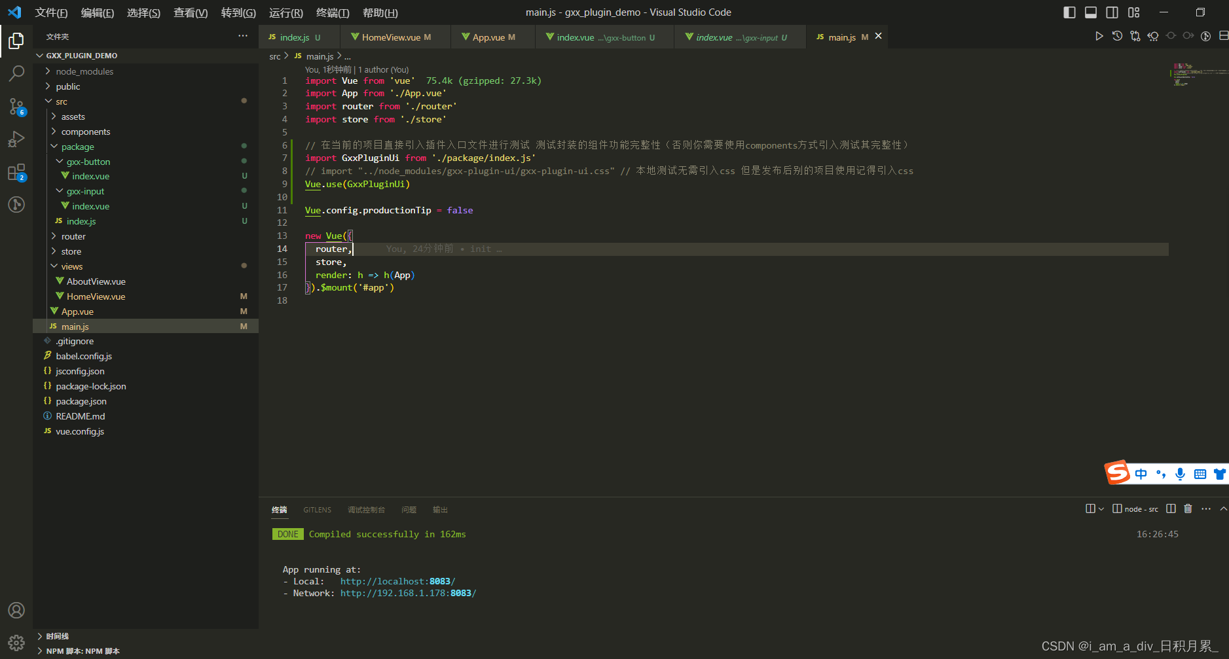Viewport: 1229px width, 659px height.
Task: Toggle Chinese/English input mode
Action: 1141,474
